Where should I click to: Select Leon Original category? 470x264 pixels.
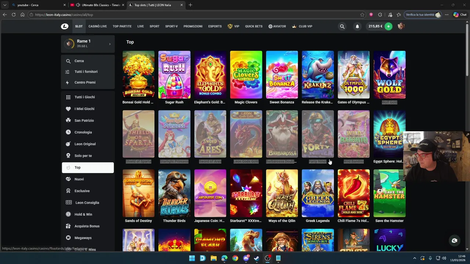point(88,144)
